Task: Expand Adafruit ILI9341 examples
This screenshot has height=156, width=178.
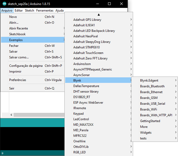Action: point(99,25)
